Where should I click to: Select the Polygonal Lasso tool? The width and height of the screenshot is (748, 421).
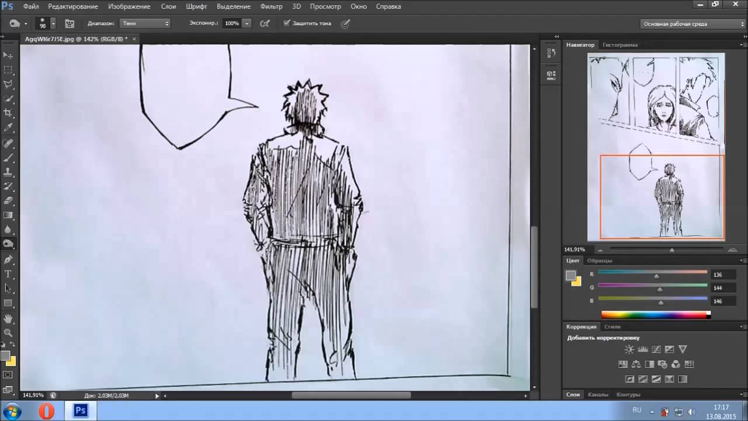point(8,84)
